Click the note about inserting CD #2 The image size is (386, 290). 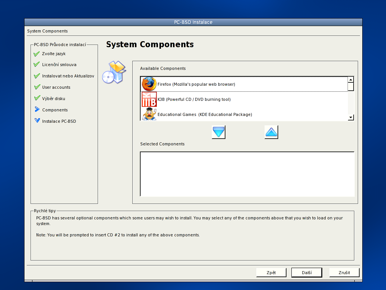point(118,235)
